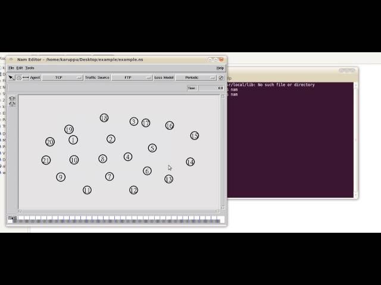This screenshot has width=381, height=285.
Task: Select node 8 on the canvas
Action: click(x=102, y=159)
